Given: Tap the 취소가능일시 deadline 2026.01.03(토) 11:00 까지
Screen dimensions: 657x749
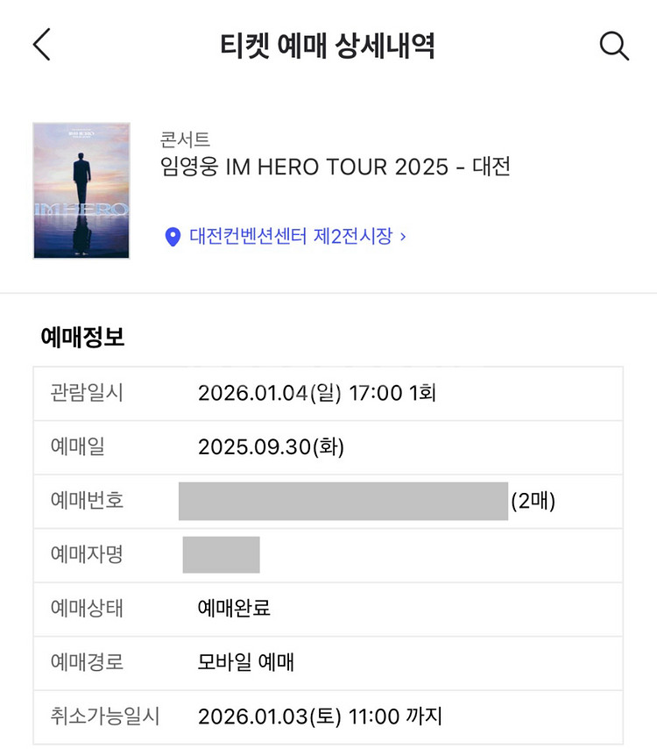Looking at the screenshot, I should 320,717.
